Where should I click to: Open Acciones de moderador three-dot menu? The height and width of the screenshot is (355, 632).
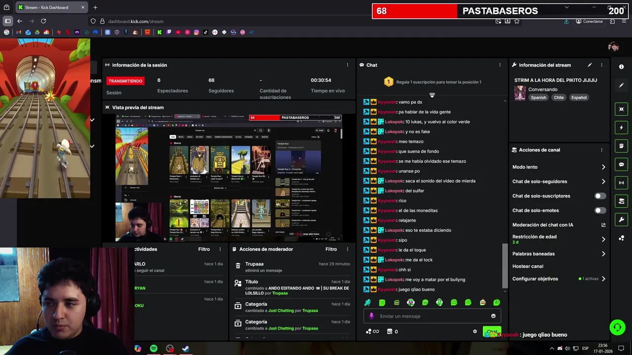[x=347, y=249]
